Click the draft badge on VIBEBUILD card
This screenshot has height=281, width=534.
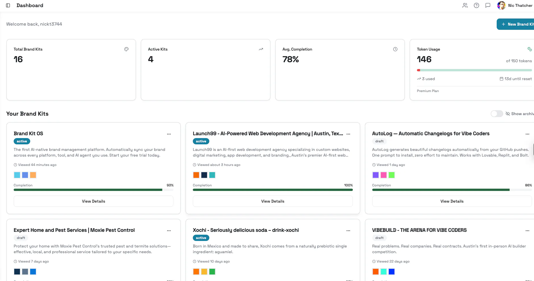pyautogui.click(x=379, y=238)
